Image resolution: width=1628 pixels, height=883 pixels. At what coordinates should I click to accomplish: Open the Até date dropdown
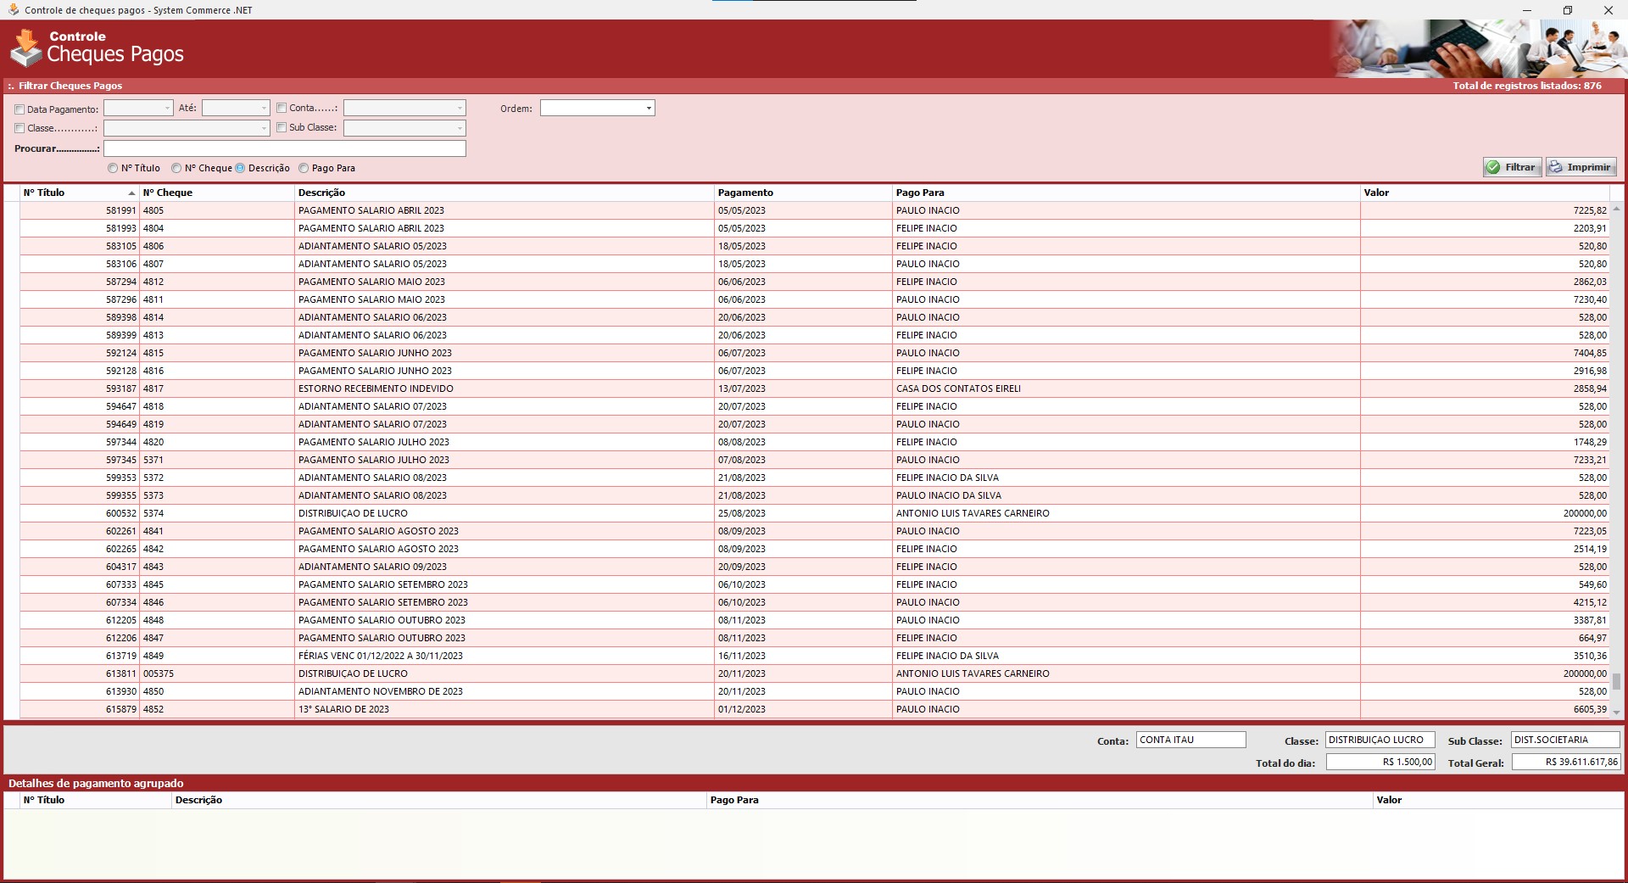pyautogui.click(x=264, y=109)
